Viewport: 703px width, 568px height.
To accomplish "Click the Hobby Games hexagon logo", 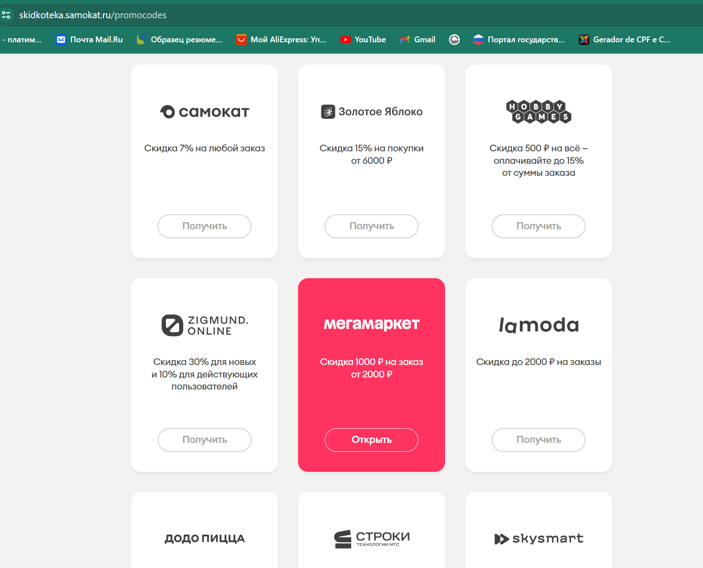I will click(x=539, y=112).
